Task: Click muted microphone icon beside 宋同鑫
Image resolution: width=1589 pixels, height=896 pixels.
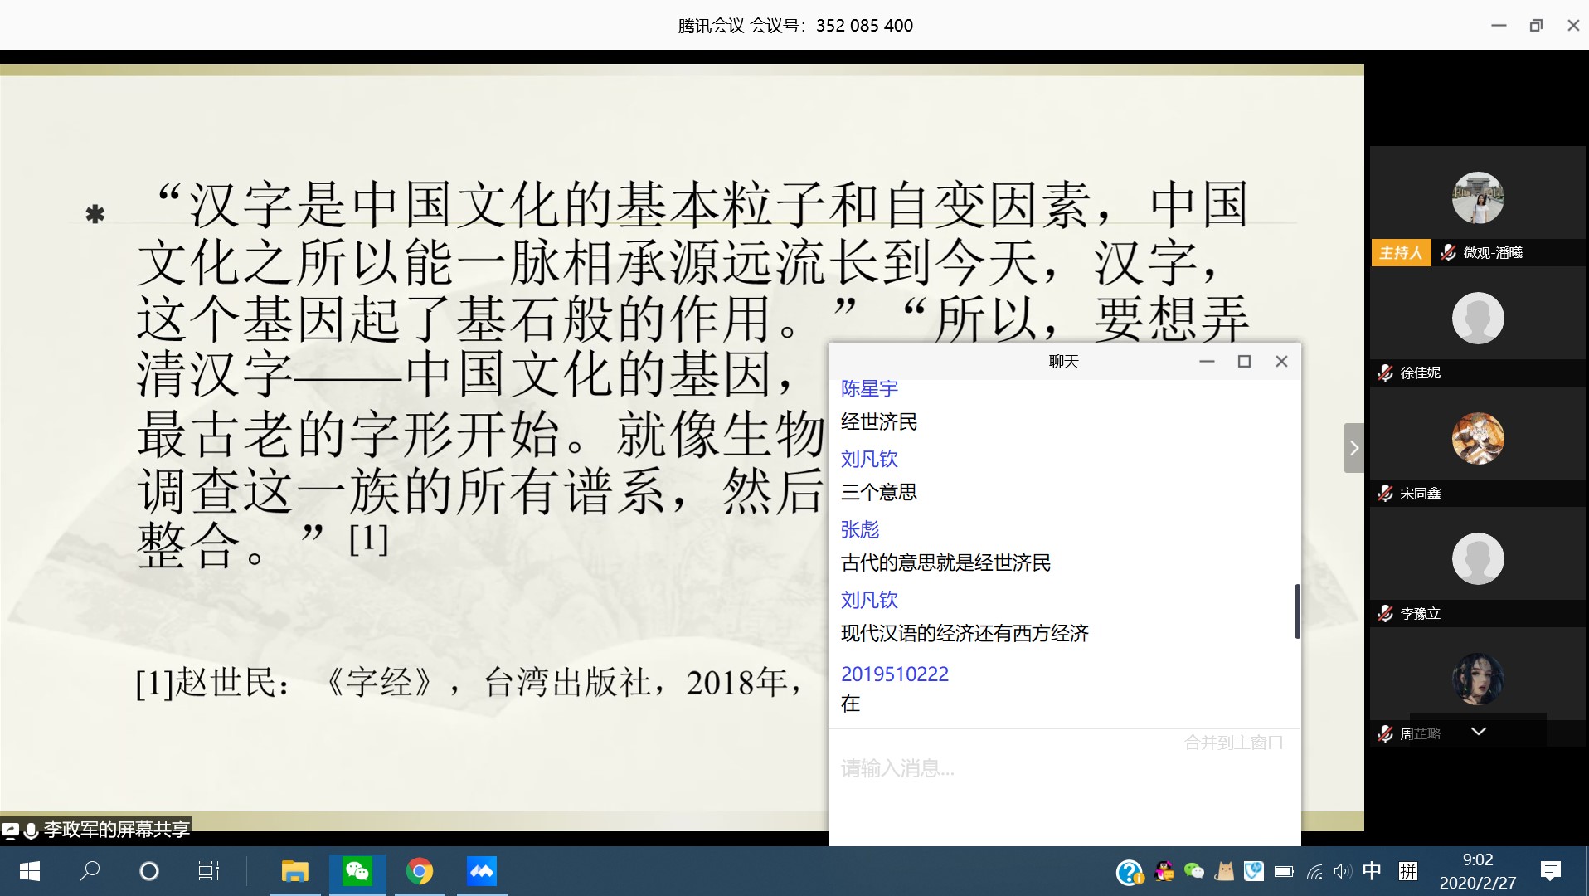Action: point(1385,494)
